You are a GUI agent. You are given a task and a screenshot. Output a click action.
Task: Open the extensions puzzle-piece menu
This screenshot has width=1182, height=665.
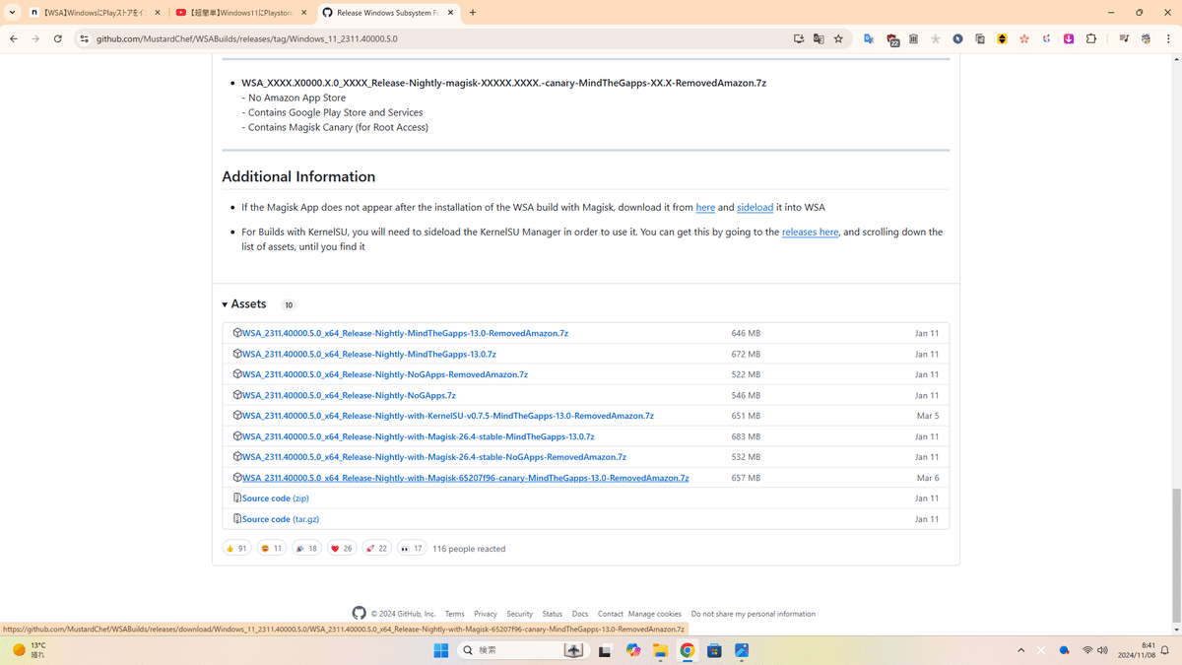tap(1090, 38)
